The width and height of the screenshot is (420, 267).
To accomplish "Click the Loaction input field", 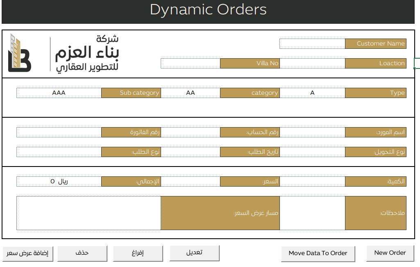I will pos(312,64).
